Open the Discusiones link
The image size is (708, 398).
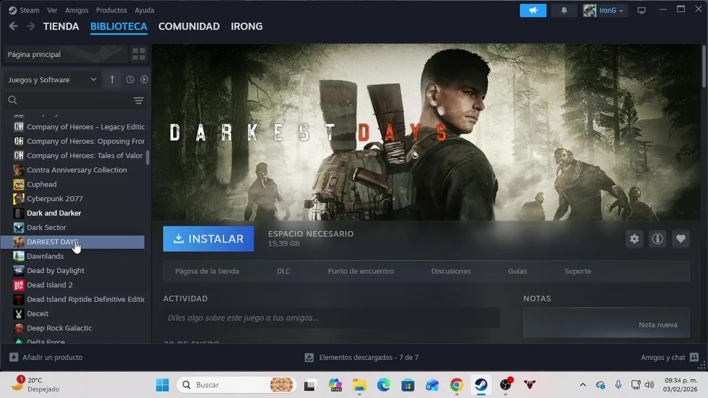[451, 271]
